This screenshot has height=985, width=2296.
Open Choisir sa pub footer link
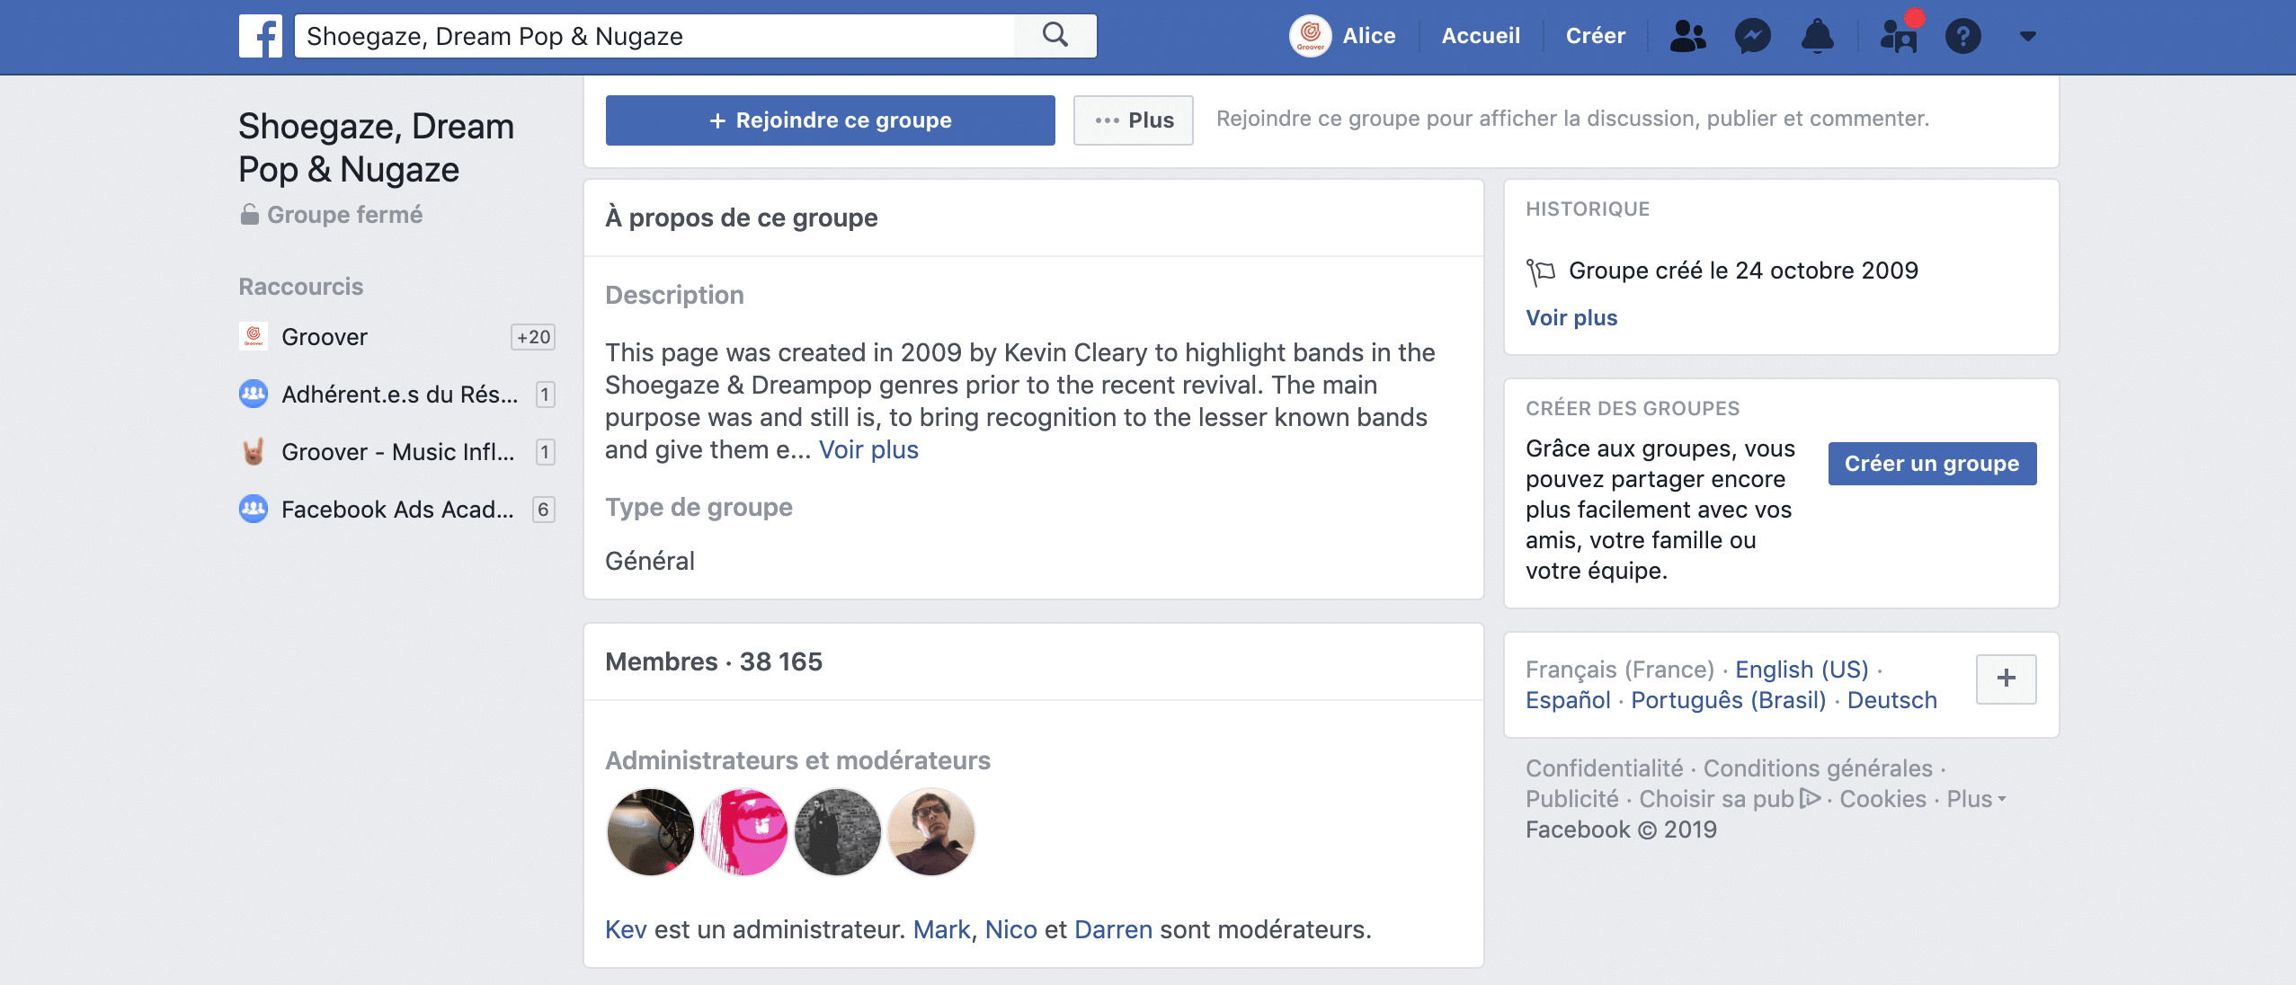(x=1730, y=799)
